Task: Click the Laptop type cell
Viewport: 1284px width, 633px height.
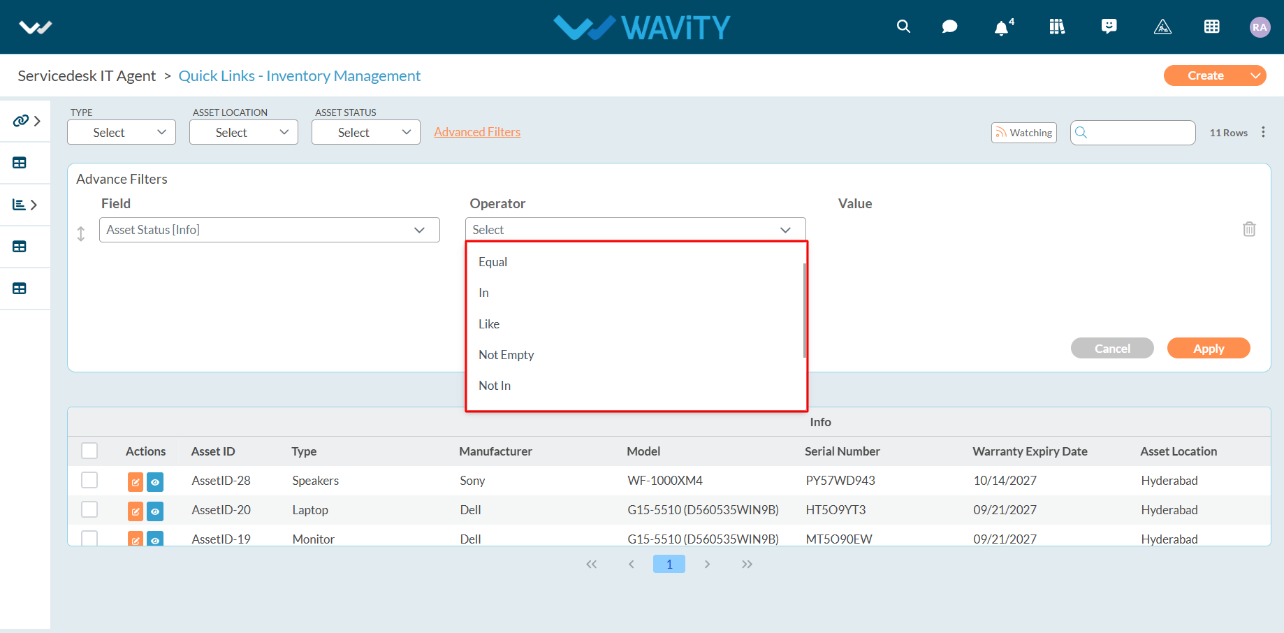Action: (310, 510)
